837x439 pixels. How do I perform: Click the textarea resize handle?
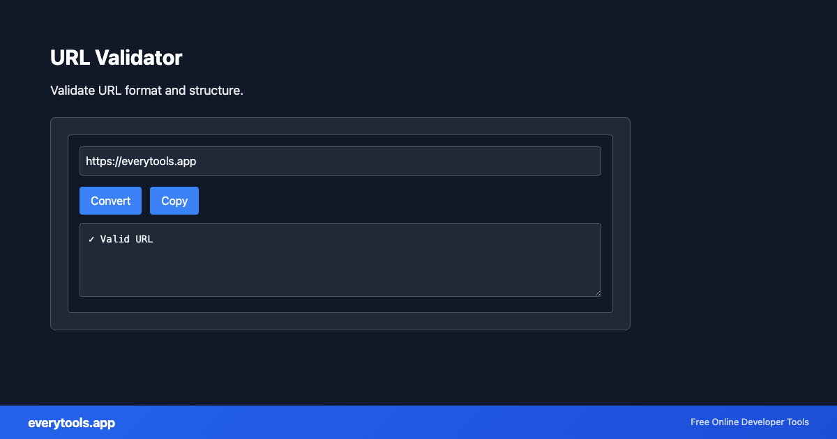point(598,293)
